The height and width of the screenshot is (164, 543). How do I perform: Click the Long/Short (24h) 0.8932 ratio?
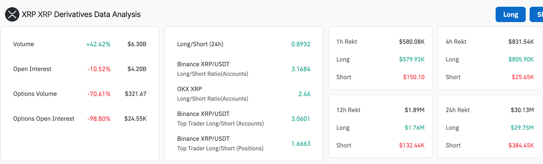coord(300,44)
